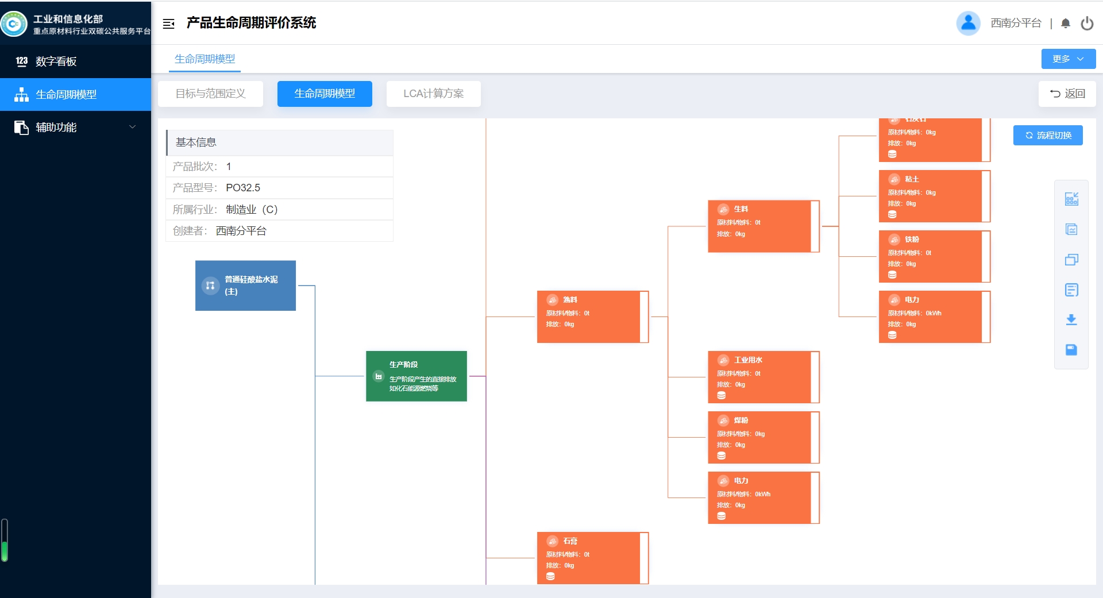Switch to LCA计算方案 step tab
This screenshot has height=598, width=1103.
point(433,94)
